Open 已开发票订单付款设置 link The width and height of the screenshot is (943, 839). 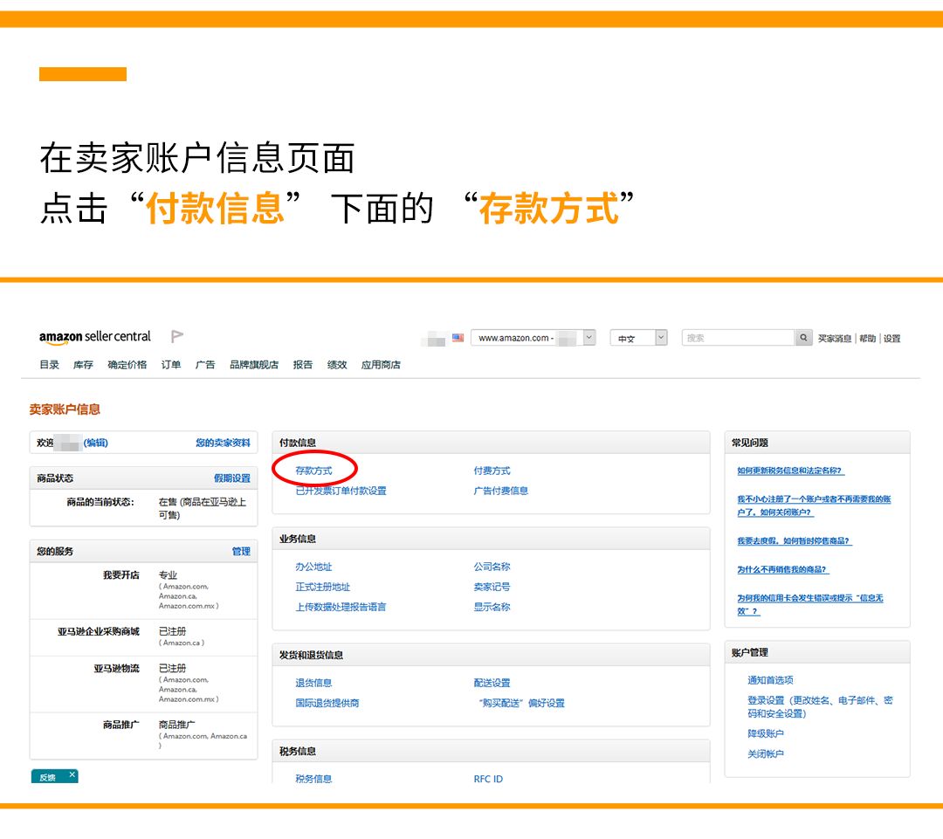[x=341, y=491]
